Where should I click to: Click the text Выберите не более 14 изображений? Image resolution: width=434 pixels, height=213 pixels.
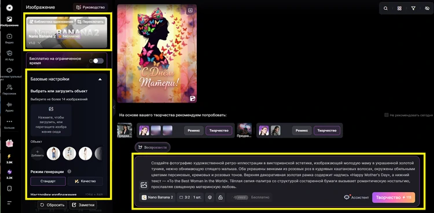pyautogui.click(x=59, y=99)
